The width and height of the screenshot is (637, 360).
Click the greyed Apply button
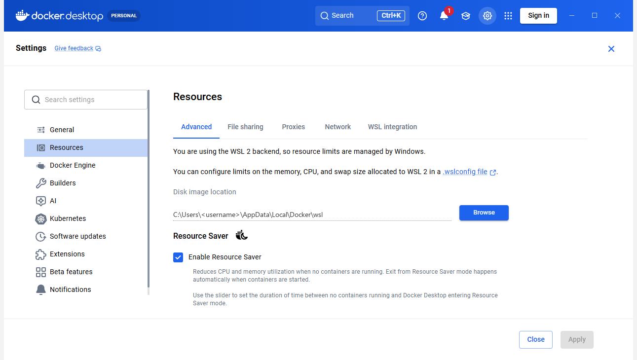click(577, 339)
